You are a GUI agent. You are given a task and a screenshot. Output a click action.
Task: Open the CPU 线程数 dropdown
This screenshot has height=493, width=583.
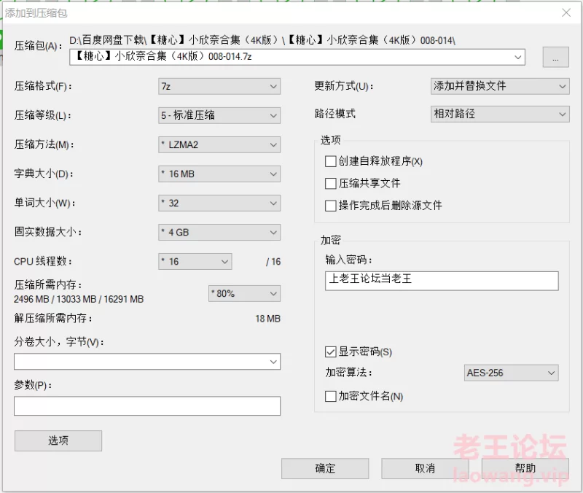point(195,262)
